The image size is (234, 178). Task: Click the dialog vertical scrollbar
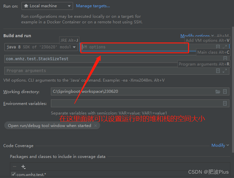[x=233, y=89]
